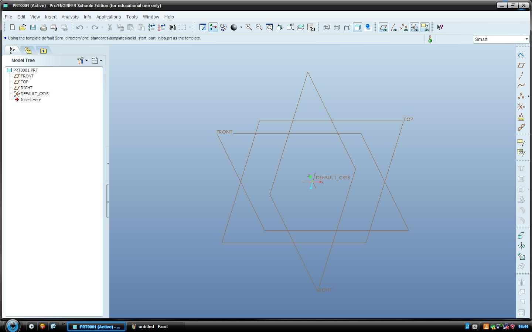Viewport: 532px width, 332px height.
Task: Switch to the Favorites navigator tab
Action: click(43, 51)
